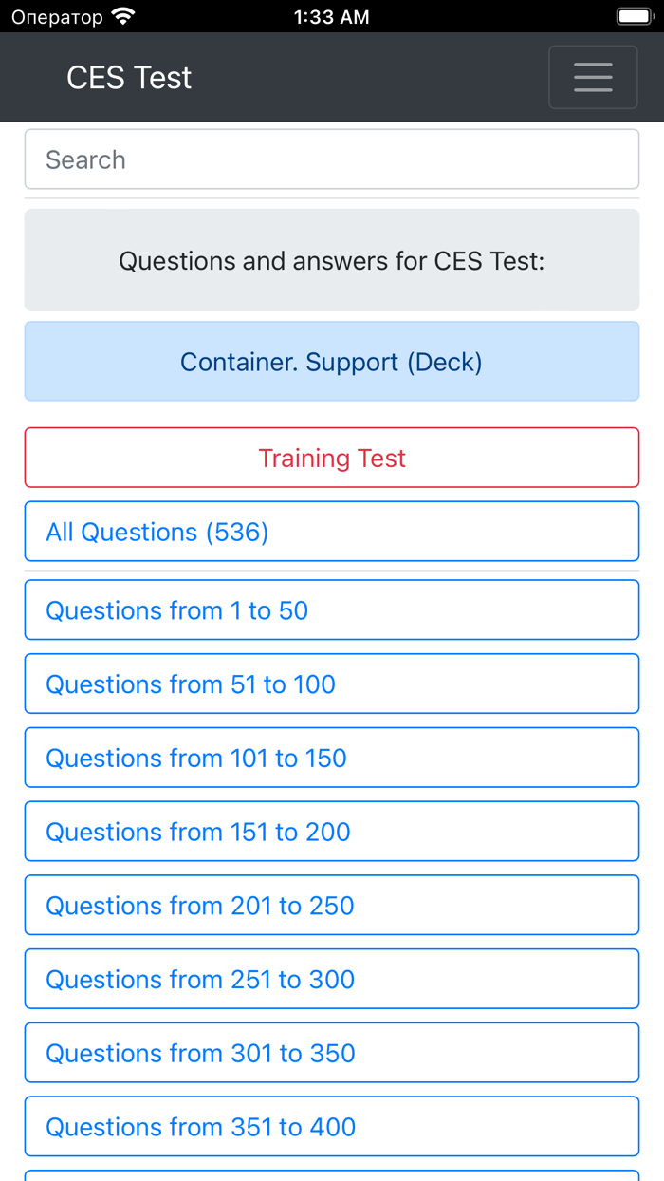Open Questions from 101 to 150
The width and height of the screenshot is (664, 1181).
point(331,758)
